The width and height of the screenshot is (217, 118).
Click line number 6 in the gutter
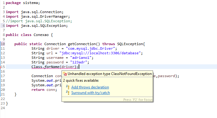coord(4,26)
